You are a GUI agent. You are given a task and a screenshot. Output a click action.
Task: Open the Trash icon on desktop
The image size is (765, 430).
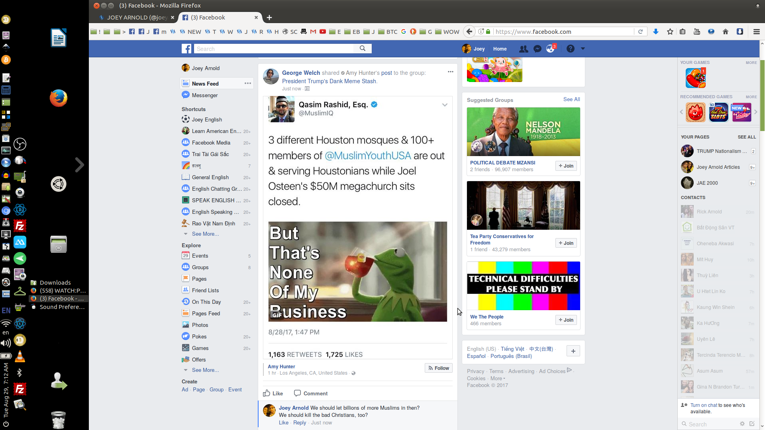pos(59,420)
